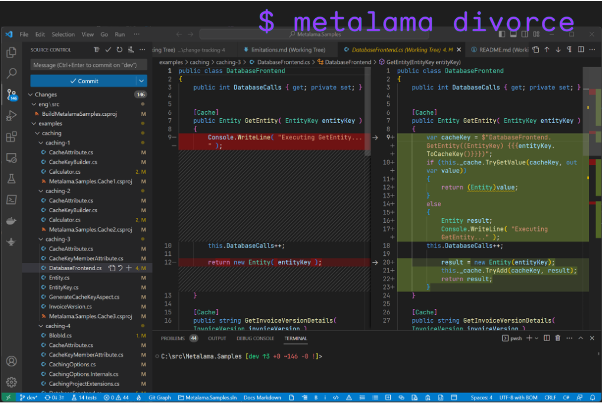The image size is (602, 403).
Task: Click the blue Commit button
Action: (x=83, y=81)
